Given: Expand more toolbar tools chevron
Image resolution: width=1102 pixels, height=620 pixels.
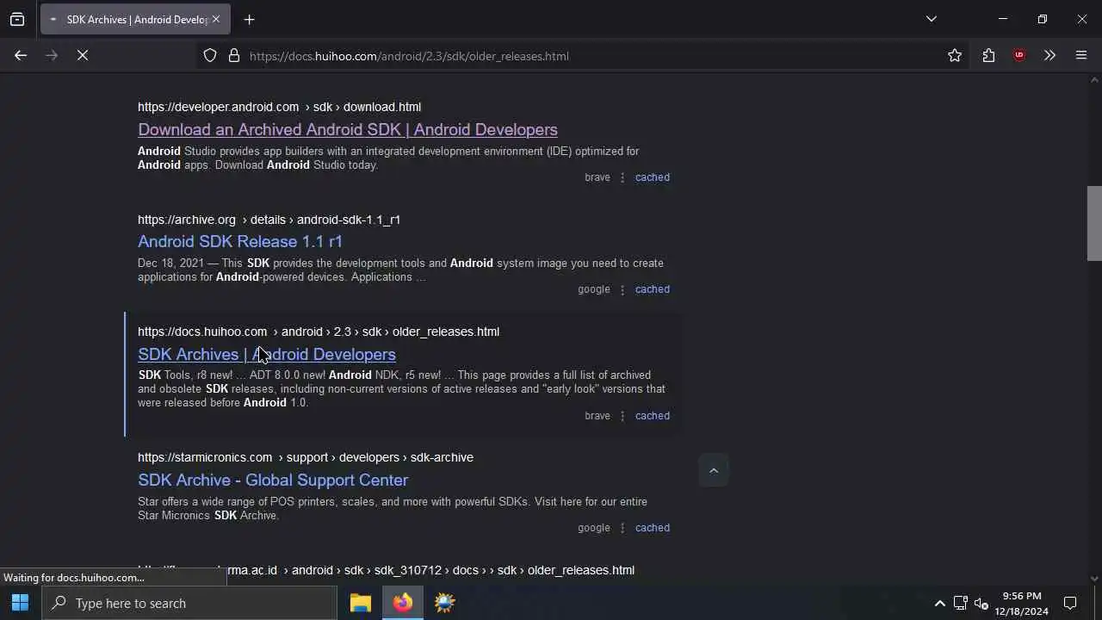Looking at the screenshot, I should (x=1049, y=55).
